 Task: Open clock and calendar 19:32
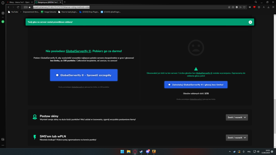pyautogui.click(x=266, y=152)
